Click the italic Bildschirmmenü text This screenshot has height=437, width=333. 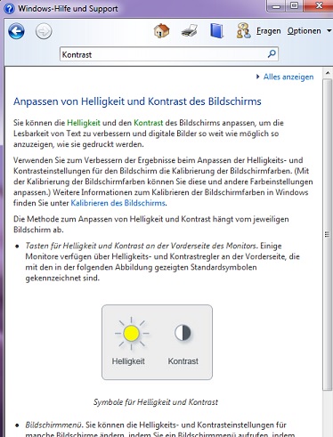click(x=53, y=425)
